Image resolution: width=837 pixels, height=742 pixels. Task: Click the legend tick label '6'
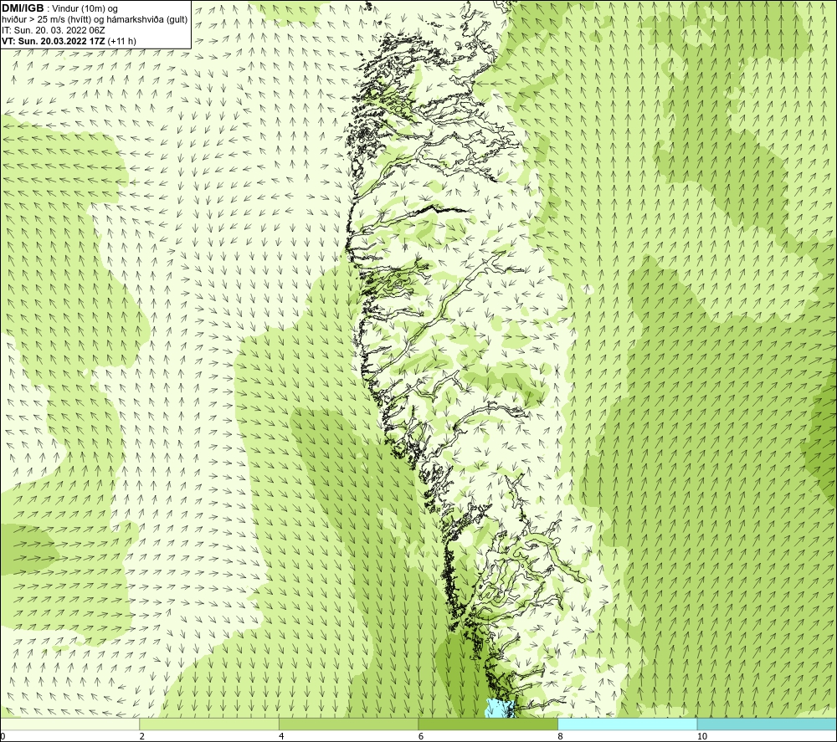coord(421,736)
